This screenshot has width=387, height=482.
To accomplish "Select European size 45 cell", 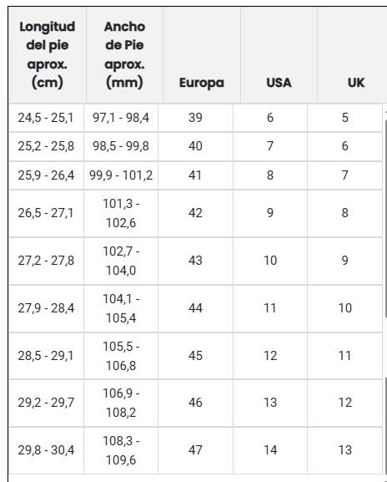I will click(x=195, y=356).
